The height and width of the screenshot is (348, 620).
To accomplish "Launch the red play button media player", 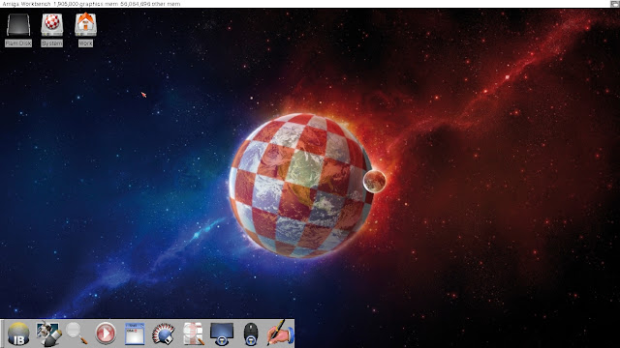I will tap(106, 333).
